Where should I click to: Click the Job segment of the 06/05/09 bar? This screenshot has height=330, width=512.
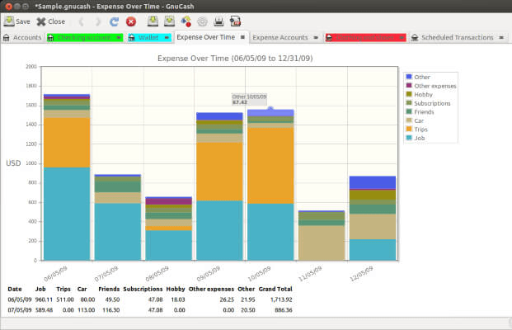point(67,214)
